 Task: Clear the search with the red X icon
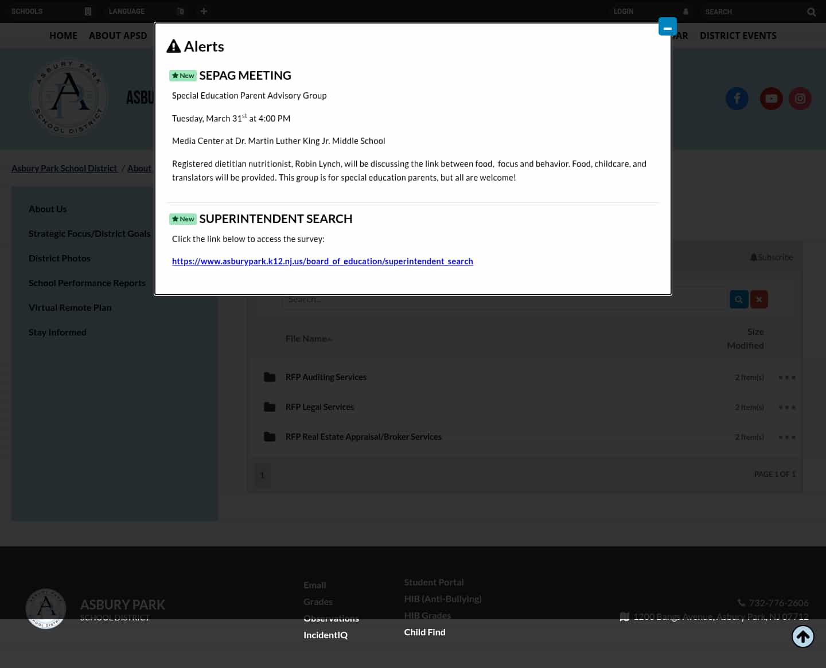[759, 299]
